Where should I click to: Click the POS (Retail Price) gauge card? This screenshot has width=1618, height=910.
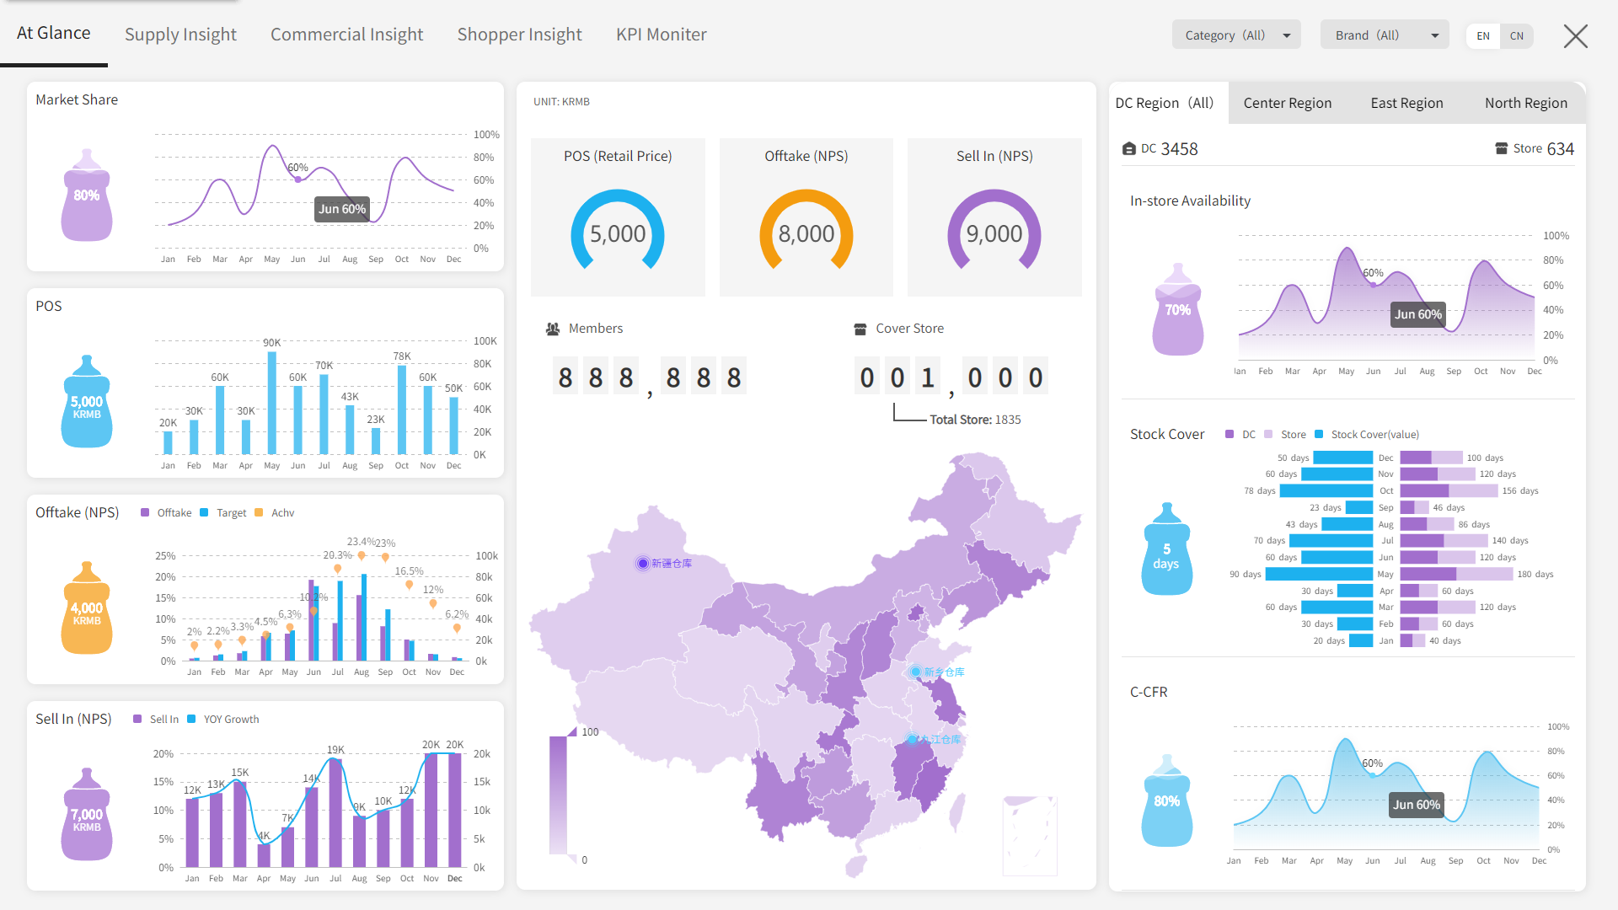pyautogui.click(x=618, y=217)
